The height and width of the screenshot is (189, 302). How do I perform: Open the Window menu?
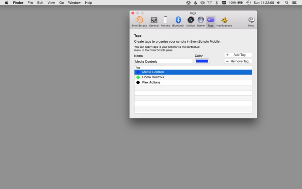pos(74,3)
